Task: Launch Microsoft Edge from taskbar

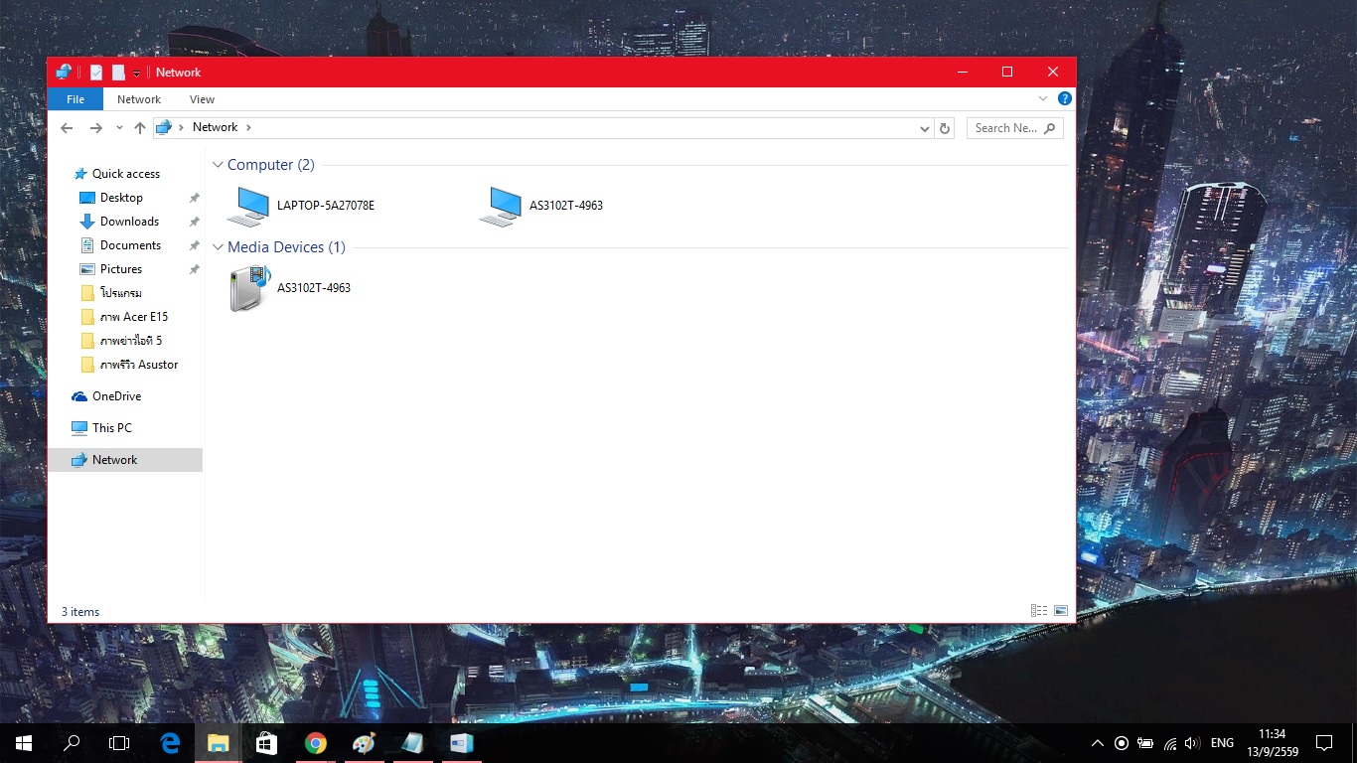Action: 170,743
